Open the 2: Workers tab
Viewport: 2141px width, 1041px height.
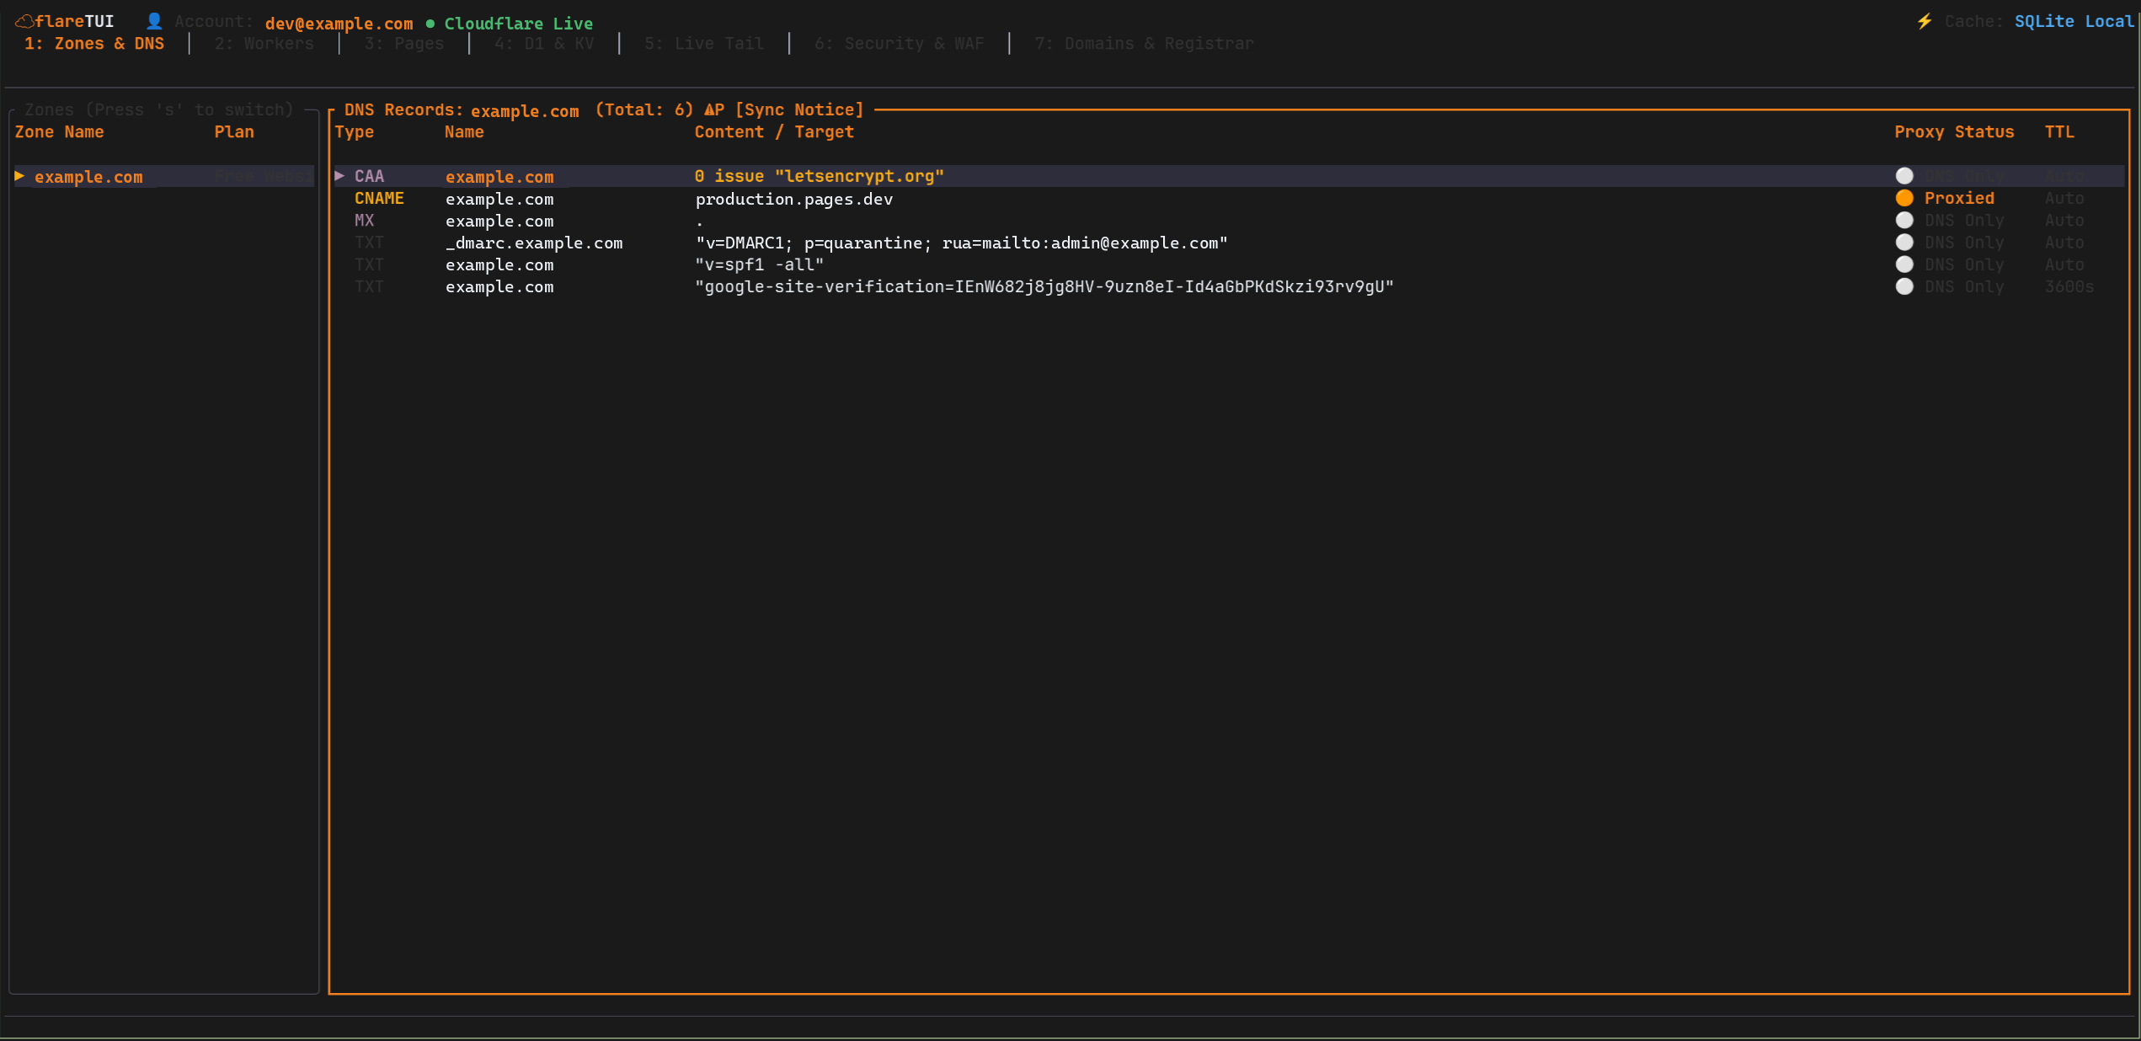click(x=264, y=44)
